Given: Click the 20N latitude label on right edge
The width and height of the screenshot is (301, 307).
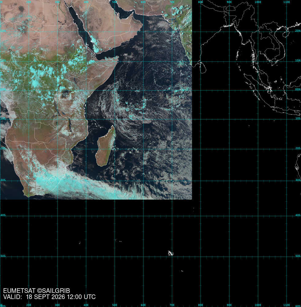Looking at the screenshot, I should [x=298, y=31].
